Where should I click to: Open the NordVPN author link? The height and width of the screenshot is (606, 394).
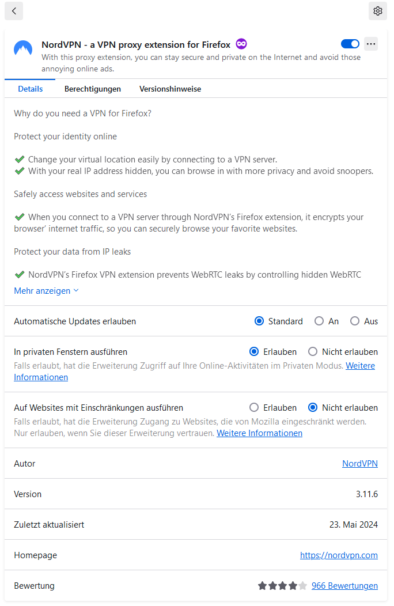[359, 464]
